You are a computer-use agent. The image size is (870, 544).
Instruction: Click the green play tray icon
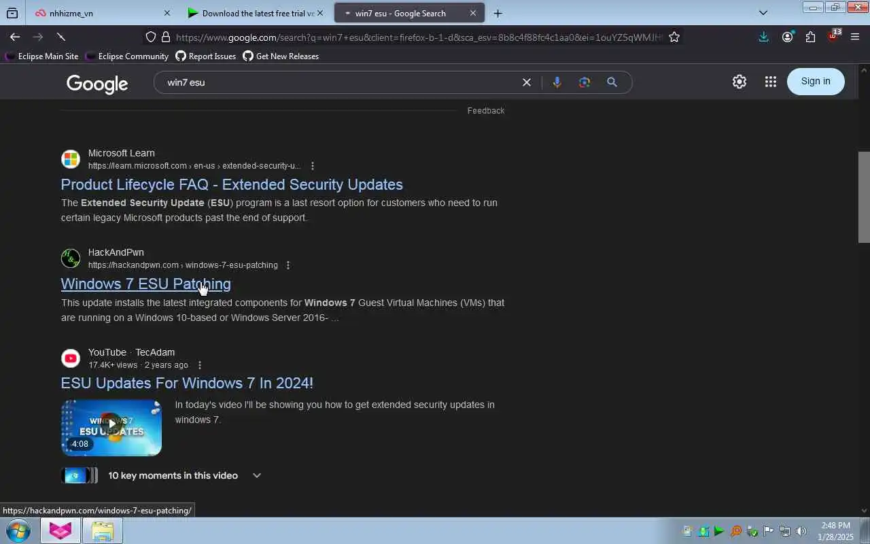tap(719, 531)
